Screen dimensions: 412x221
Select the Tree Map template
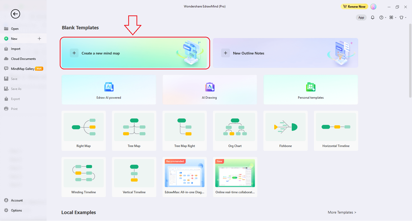tap(134, 131)
